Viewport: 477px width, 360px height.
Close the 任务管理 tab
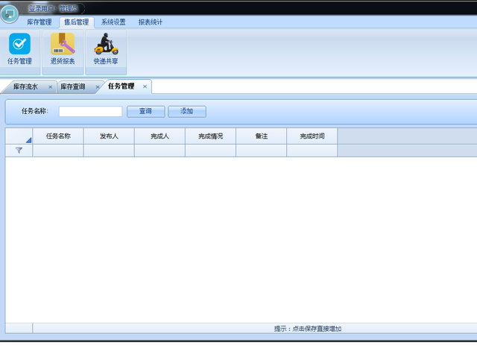pos(145,86)
